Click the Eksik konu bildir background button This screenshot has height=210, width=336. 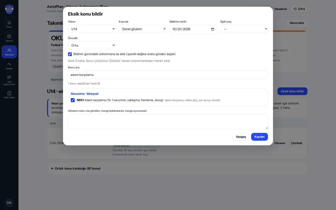pos(292,91)
